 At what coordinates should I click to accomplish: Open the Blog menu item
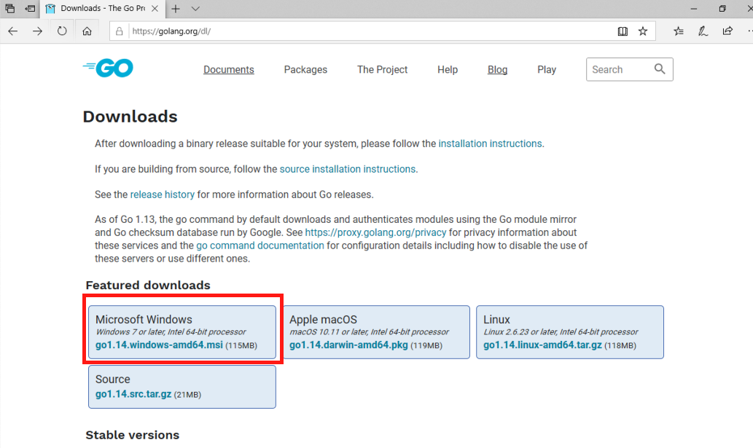[498, 69]
